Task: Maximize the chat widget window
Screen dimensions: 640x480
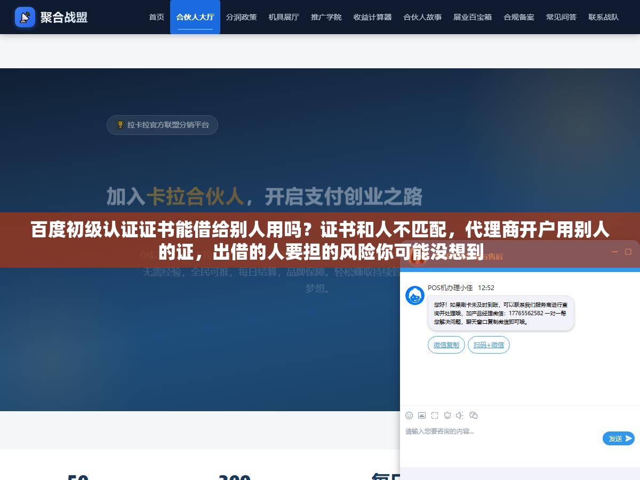Action: [x=628, y=252]
